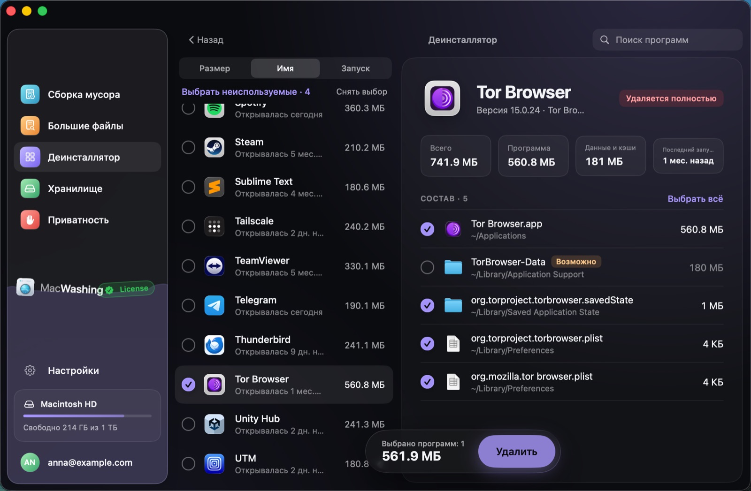
Task: Click the Steam app icon
Action: tap(215, 147)
